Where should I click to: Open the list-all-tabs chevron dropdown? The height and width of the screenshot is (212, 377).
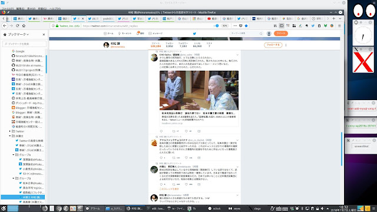click(340, 18)
